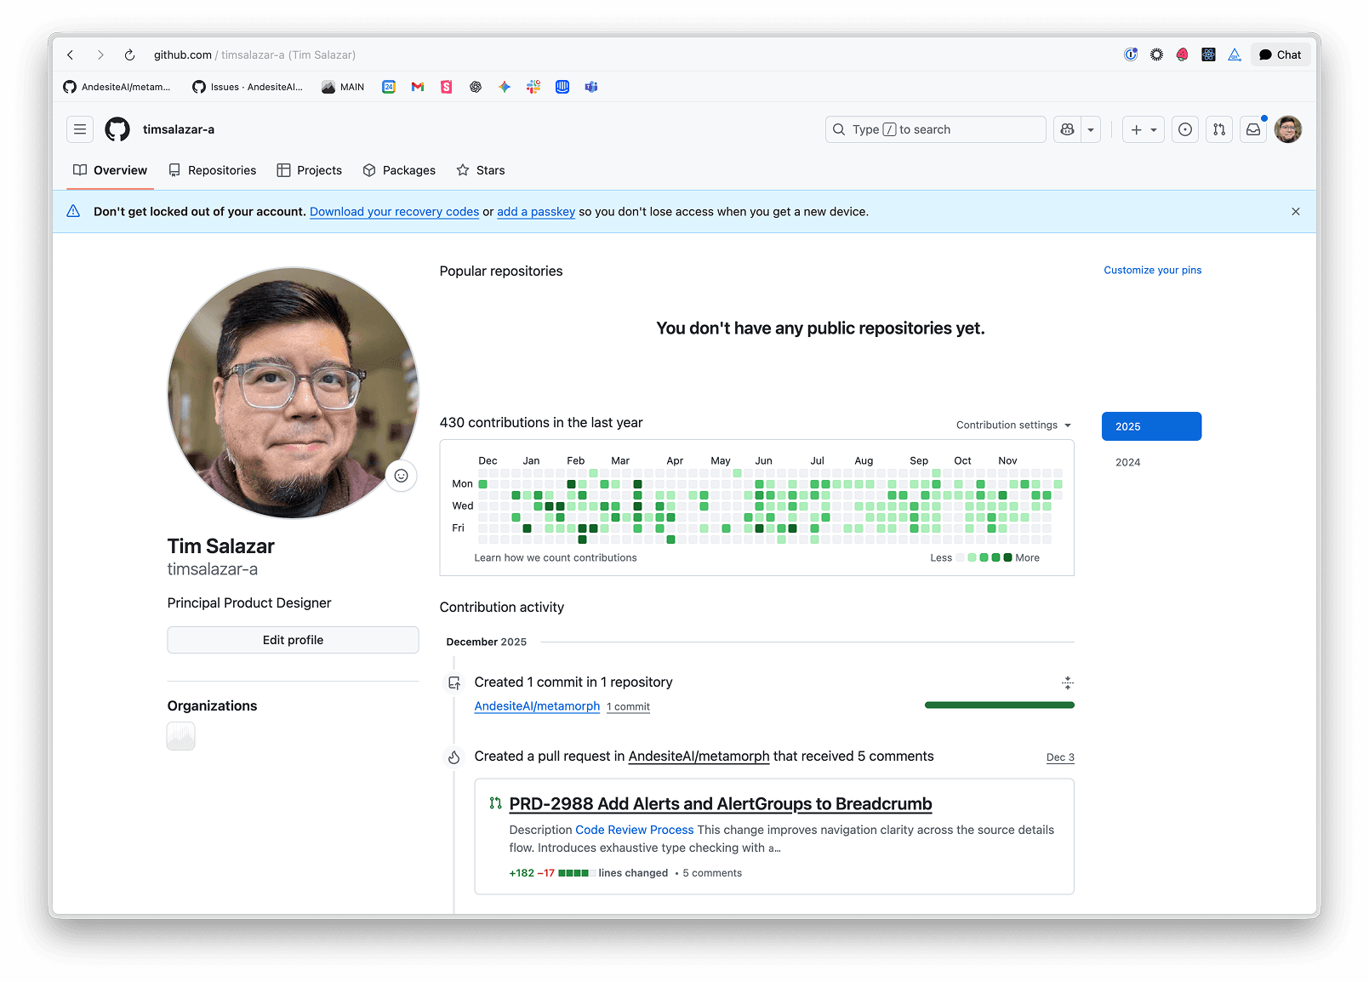
Task: Click the Type / to search field
Action: [x=934, y=129]
